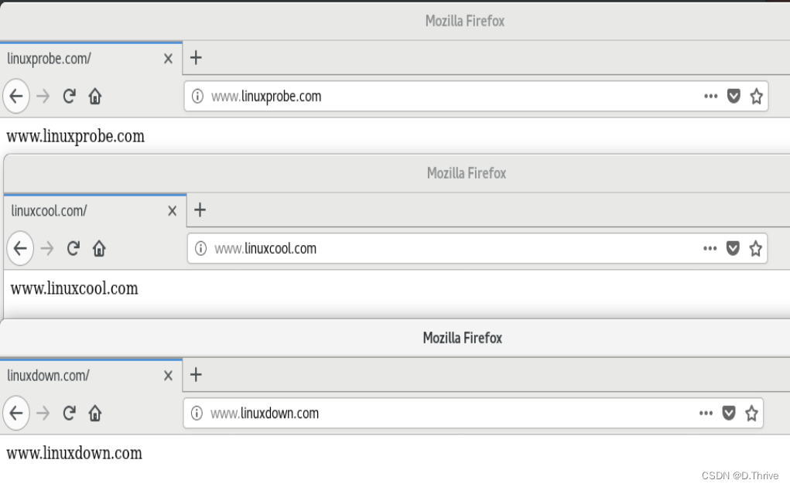Bookmark the linuxdown.com page with star
The width and height of the screenshot is (790, 487).
coord(751,413)
